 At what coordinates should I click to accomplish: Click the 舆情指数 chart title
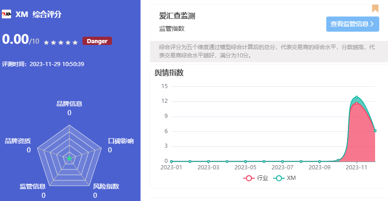pyautogui.click(x=169, y=73)
